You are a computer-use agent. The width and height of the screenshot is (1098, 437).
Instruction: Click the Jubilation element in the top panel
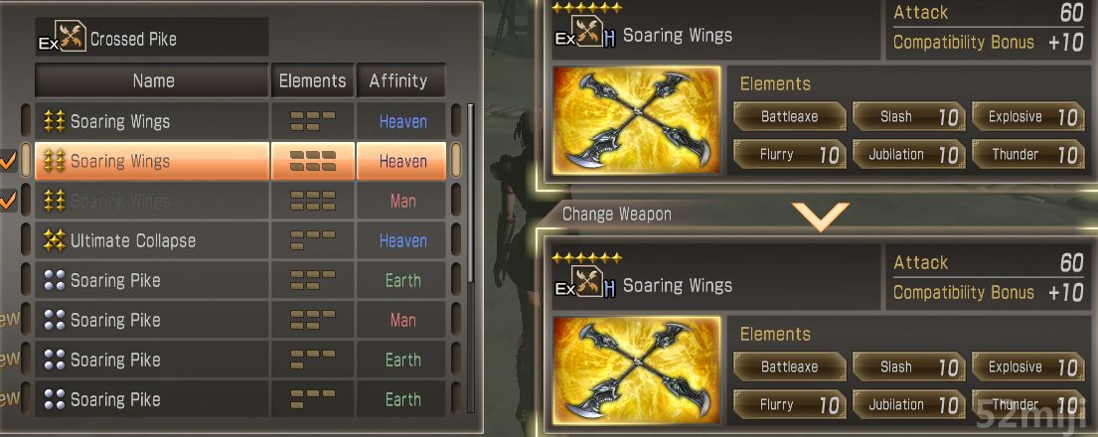[x=908, y=154]
